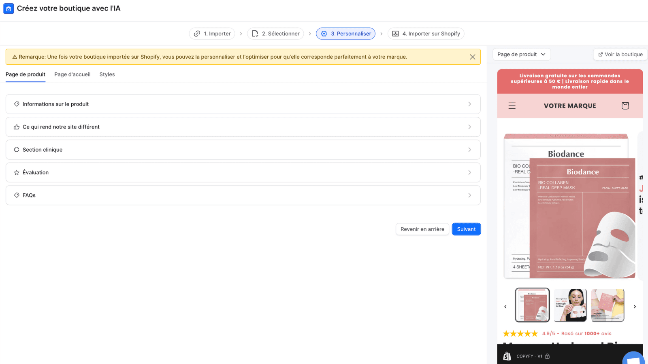Expand the Section clinique row
The image size is (648, 364).
pos(243,150)
